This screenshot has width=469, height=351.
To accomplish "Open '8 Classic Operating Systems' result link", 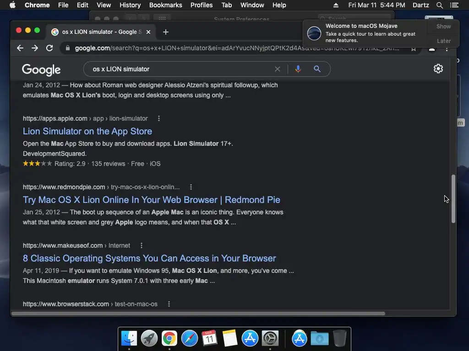I will [x=149, y=259].
